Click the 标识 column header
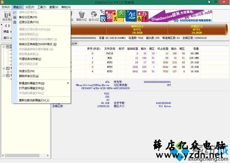This screenshot has width=230, height=163. click(x=121, y=48)
